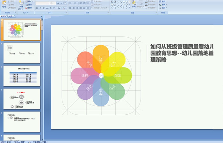223x143 pixels.
Task: Select slide 4 thumbnail with eye icon
Action: click(22, 99)
